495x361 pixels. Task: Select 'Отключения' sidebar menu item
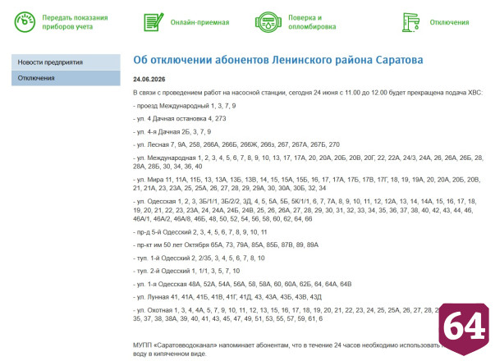click(66, 78)
